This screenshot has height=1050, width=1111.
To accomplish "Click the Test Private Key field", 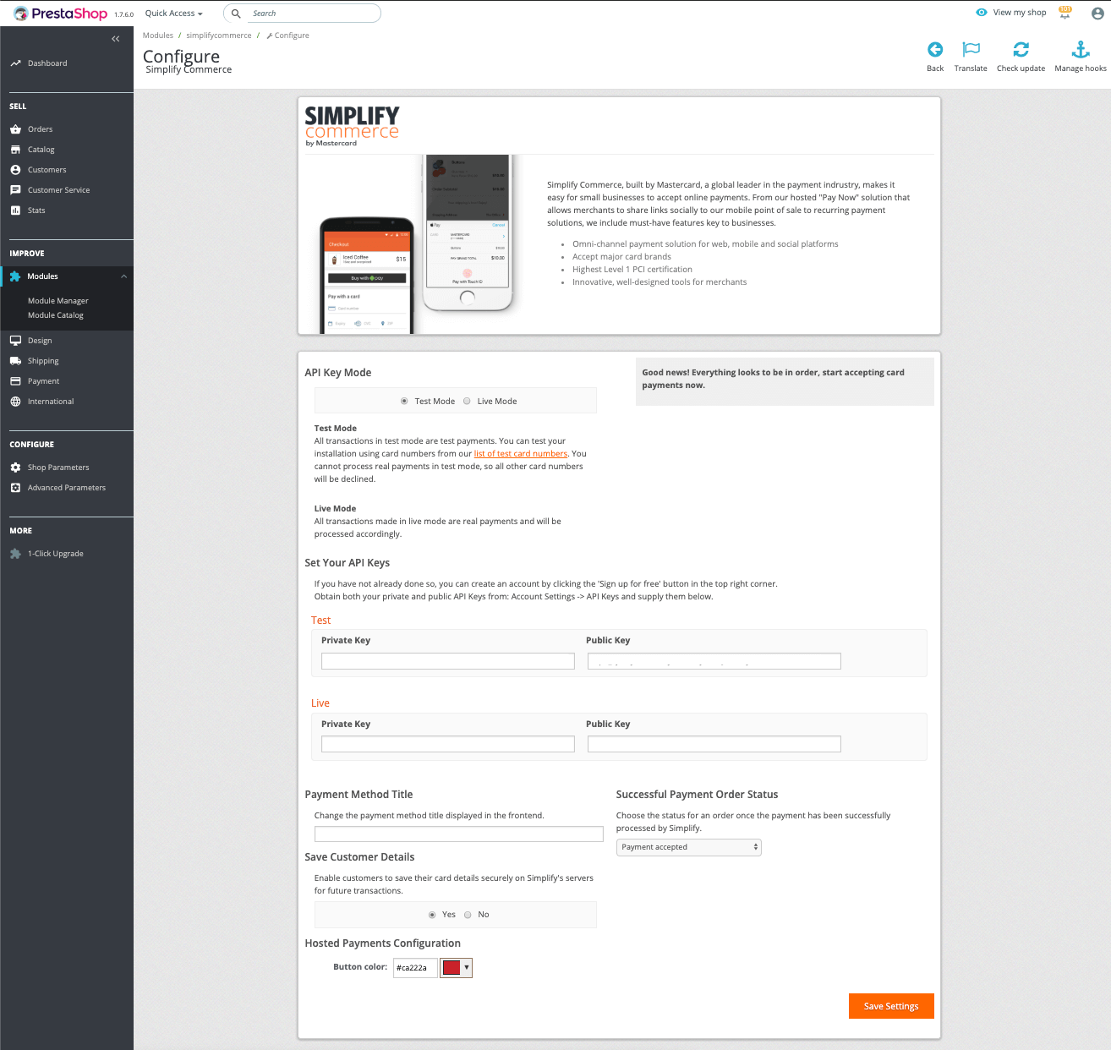I will pos(448,661).
